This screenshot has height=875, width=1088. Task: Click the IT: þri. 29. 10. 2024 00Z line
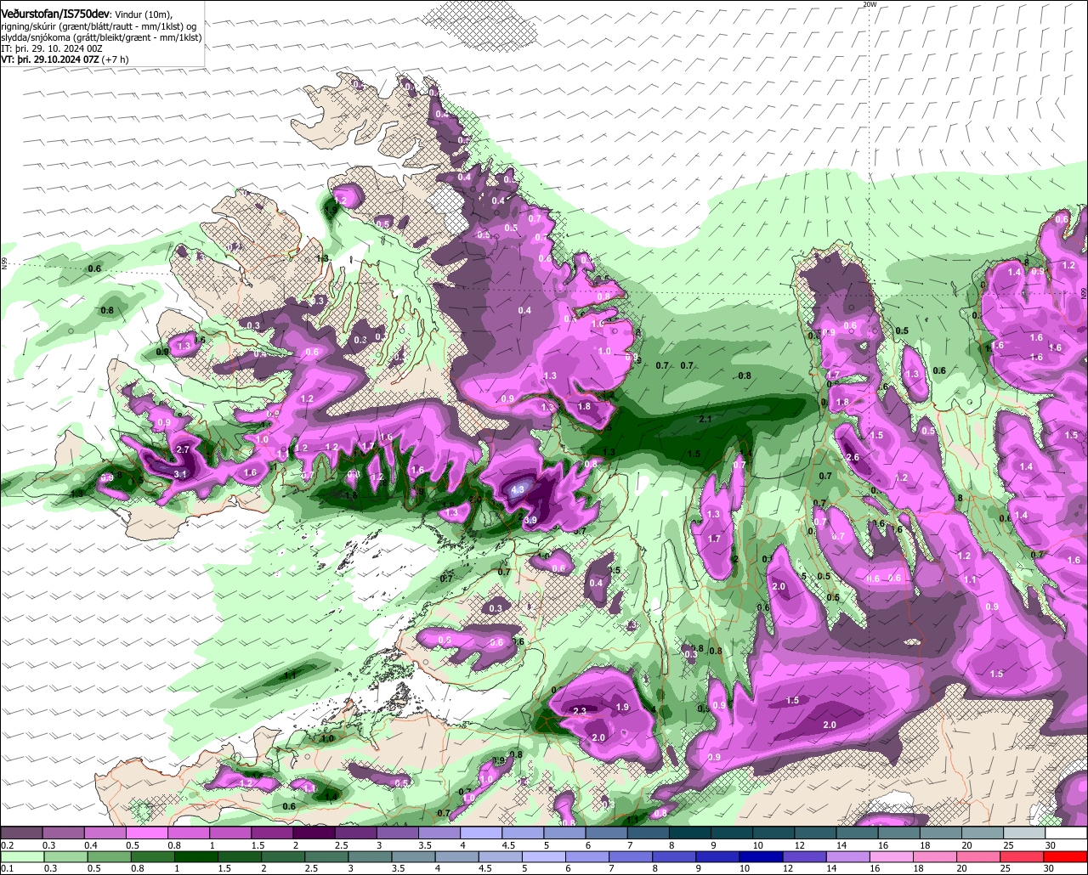pos(52,48)
